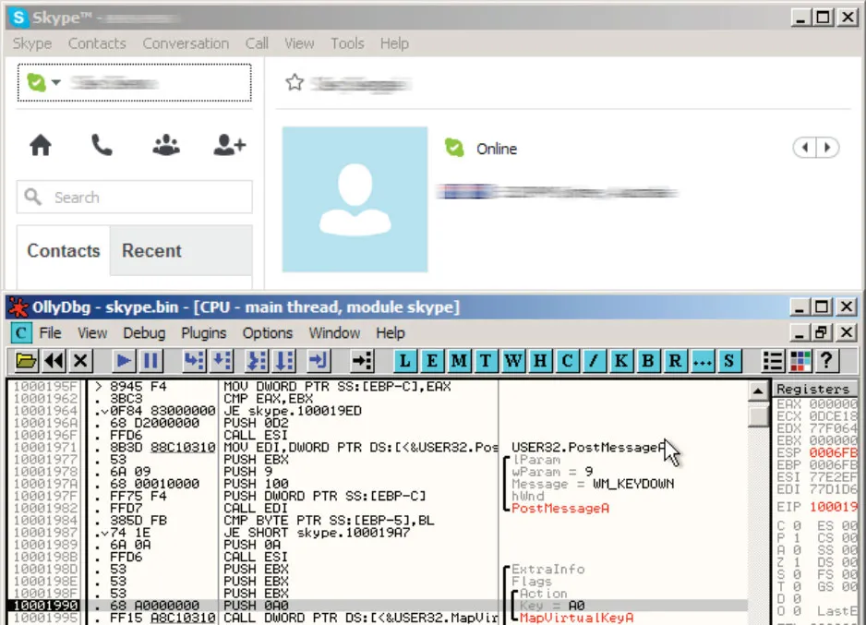Open the View menu in Skype
Image resolution: width=866 pixels, height=625 pixels.
pos(299,43)
